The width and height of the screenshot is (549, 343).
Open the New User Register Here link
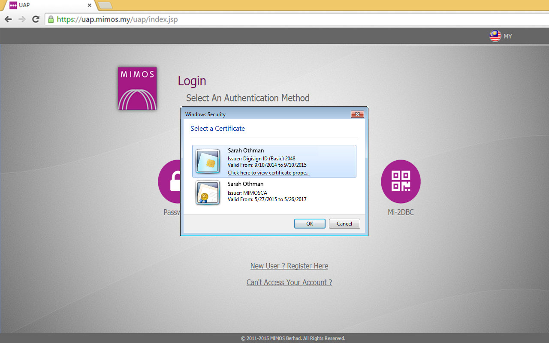(x=289, y=266)
